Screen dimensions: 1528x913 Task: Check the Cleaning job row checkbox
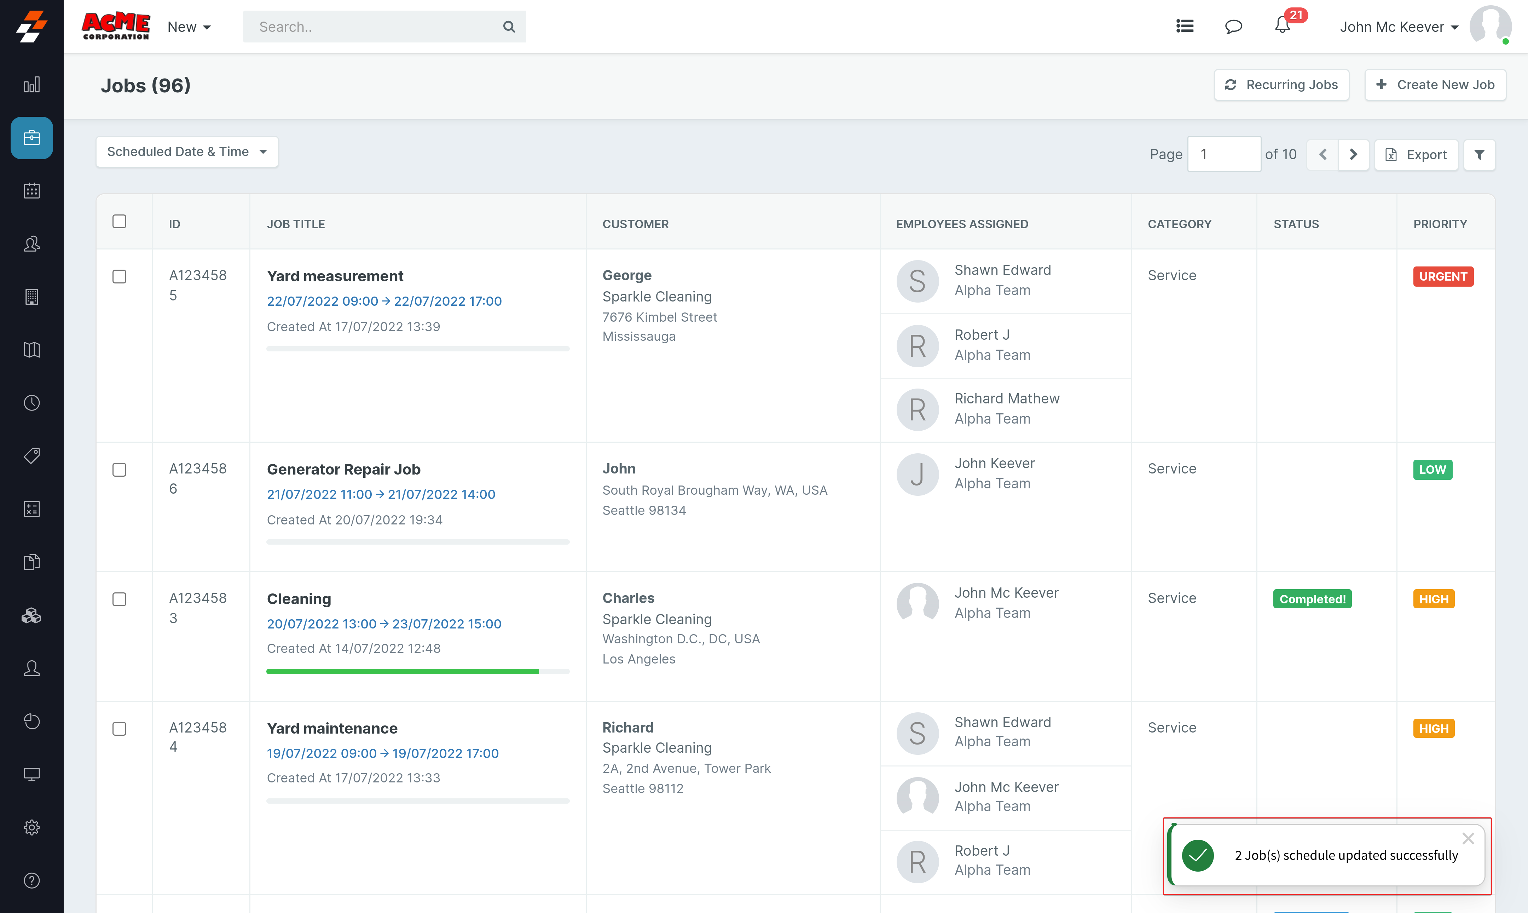[x=119, y=599]
